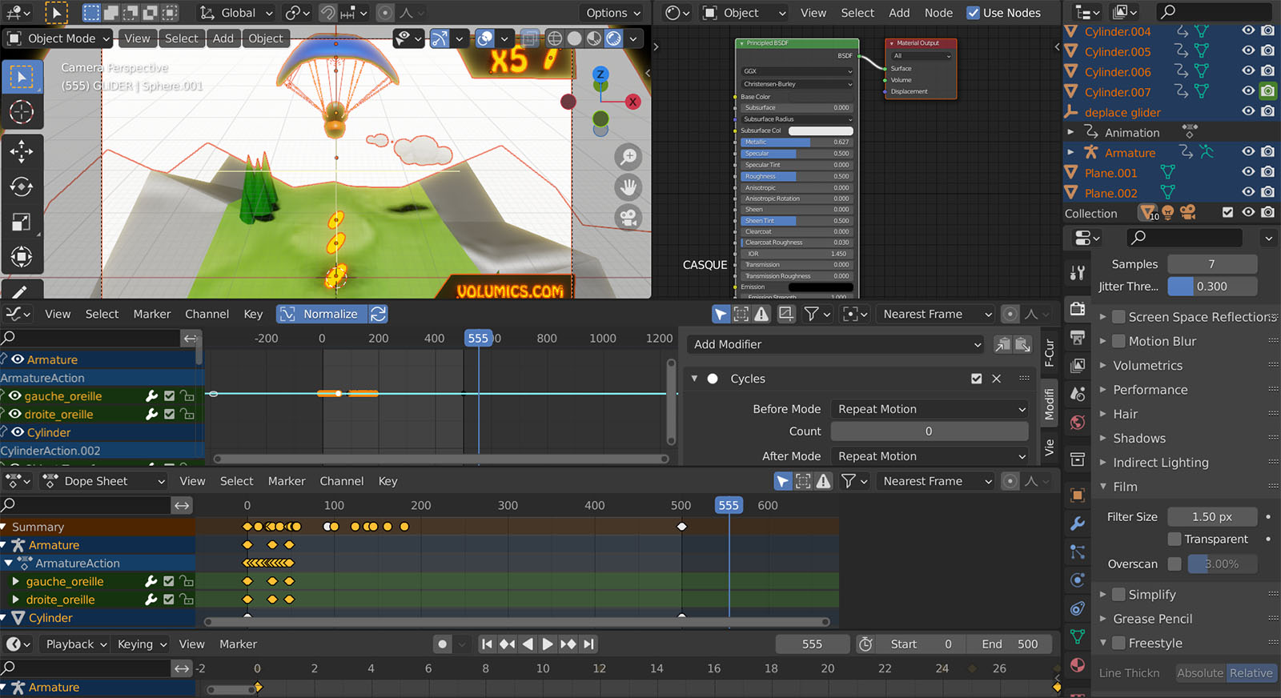
Task: Click the zoom magnifier icon in viewport
Action: (628, 157)
